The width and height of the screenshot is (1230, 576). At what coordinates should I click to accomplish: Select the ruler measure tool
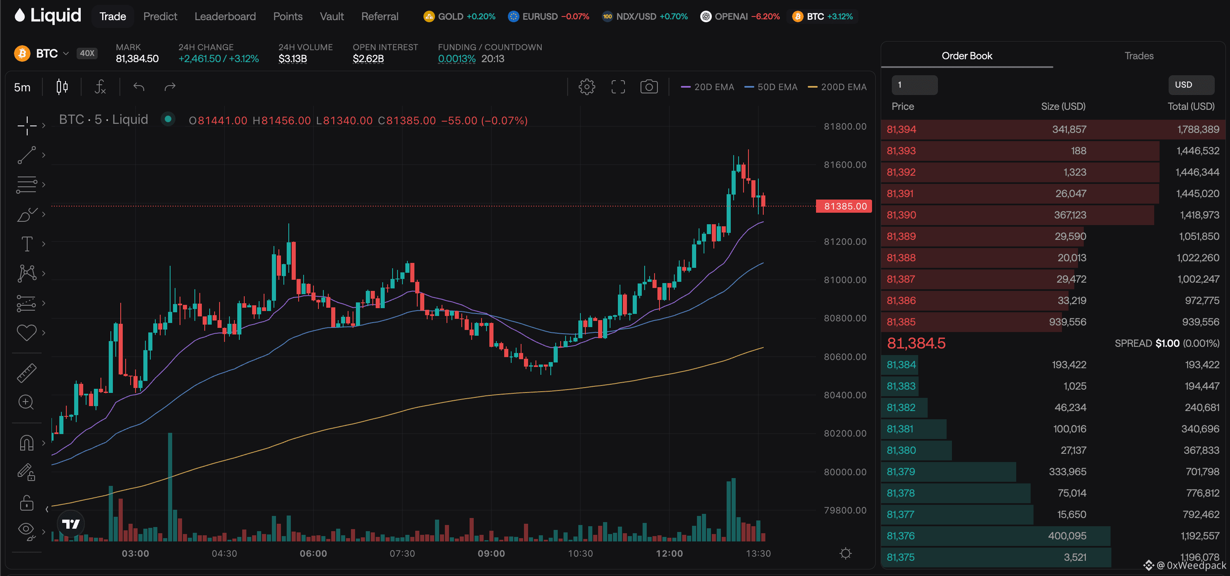click(x=27, y=373)
